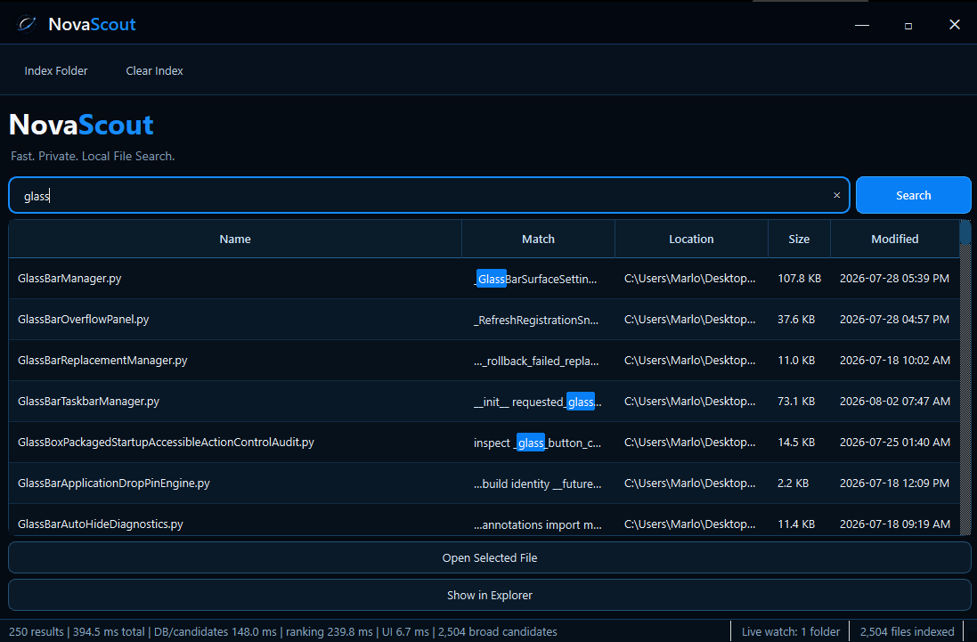Click Show in Explorer button

point(490,596)
